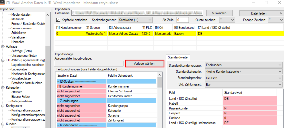Viewport: 284px width, 128px height.
Task: Click the Ausgewählte Importvorlage field
Action: pos(89,64)
